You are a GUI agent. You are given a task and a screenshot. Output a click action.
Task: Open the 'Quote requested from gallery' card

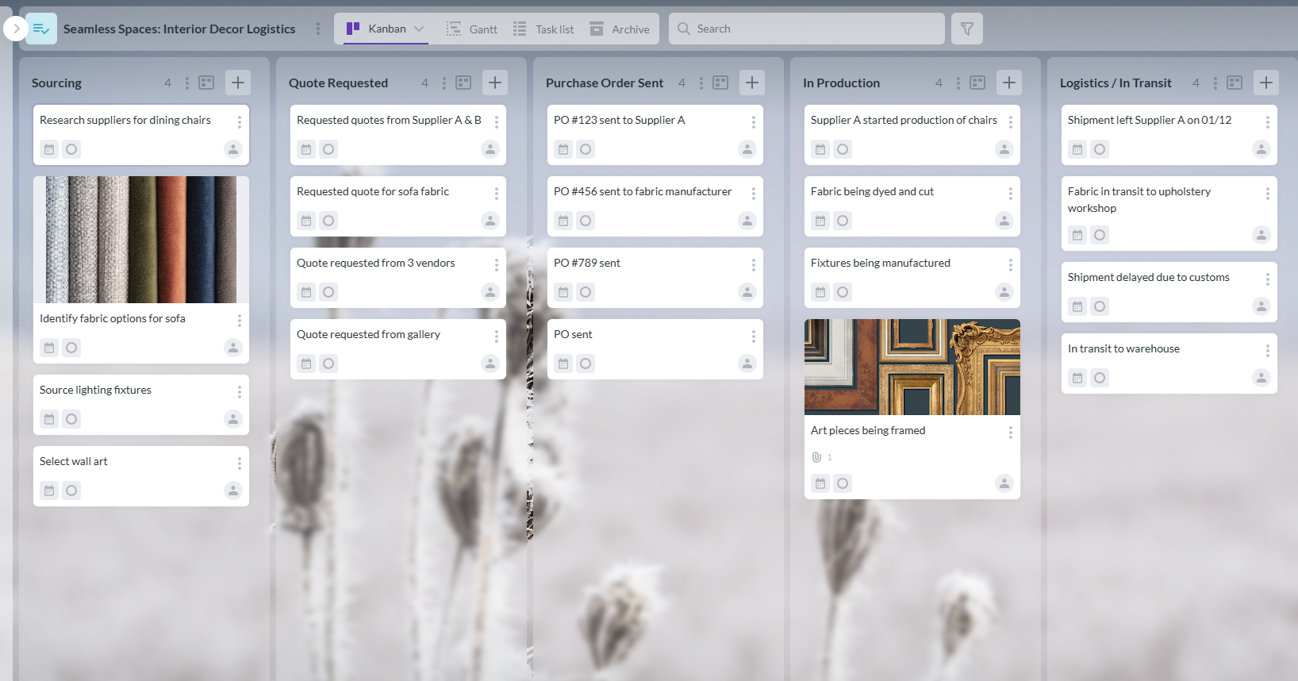[x=368, y=335]
